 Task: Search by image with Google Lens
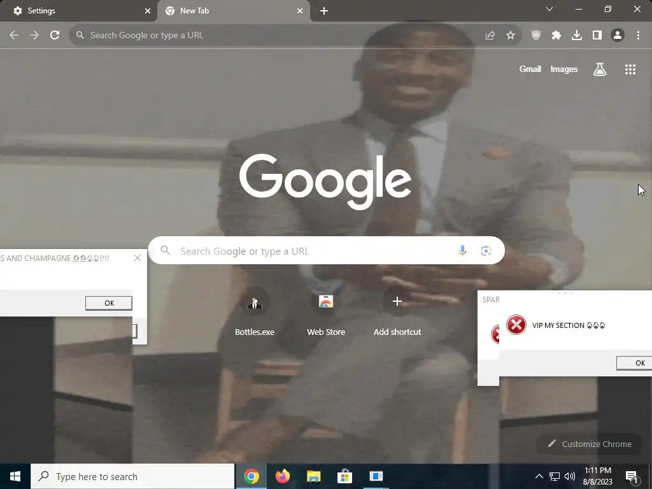(486, 250)
